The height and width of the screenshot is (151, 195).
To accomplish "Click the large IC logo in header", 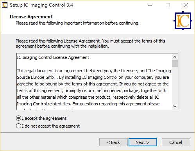I will coord(183,21).
